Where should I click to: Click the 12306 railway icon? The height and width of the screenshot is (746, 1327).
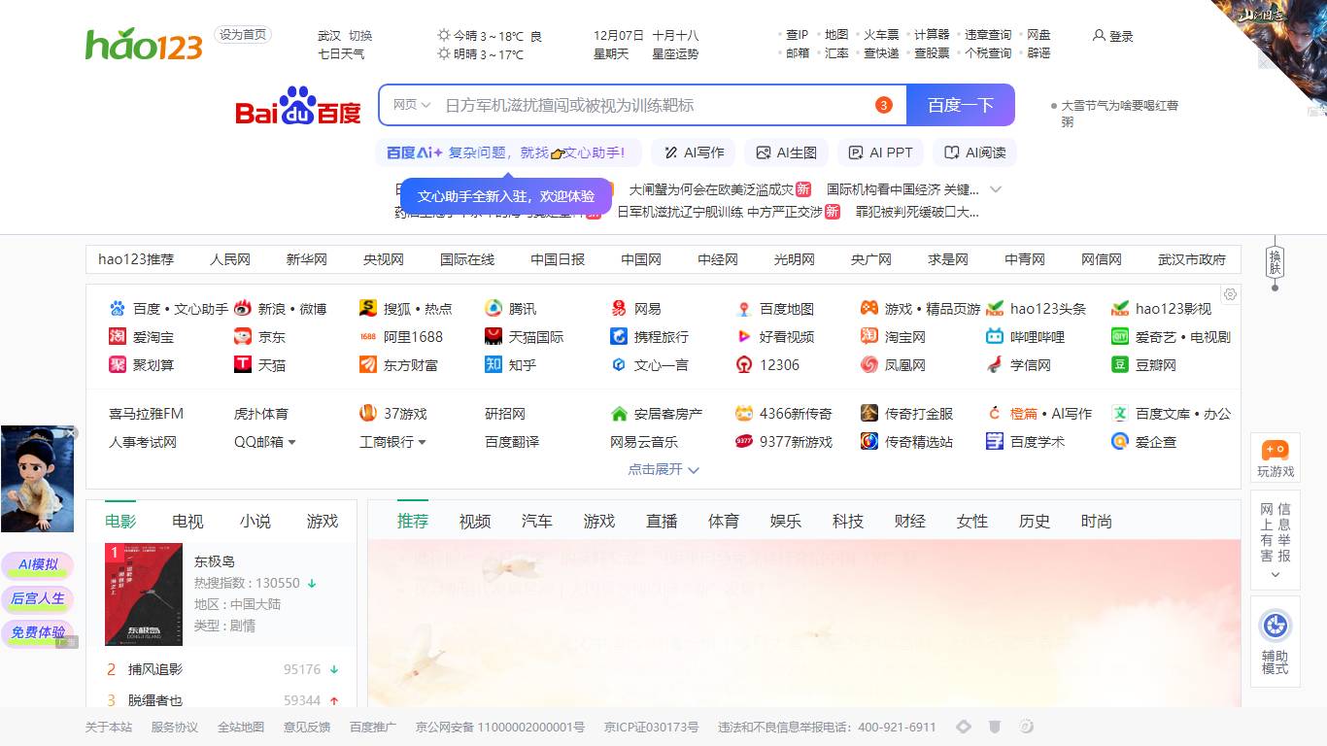click(x=744, y=365)
